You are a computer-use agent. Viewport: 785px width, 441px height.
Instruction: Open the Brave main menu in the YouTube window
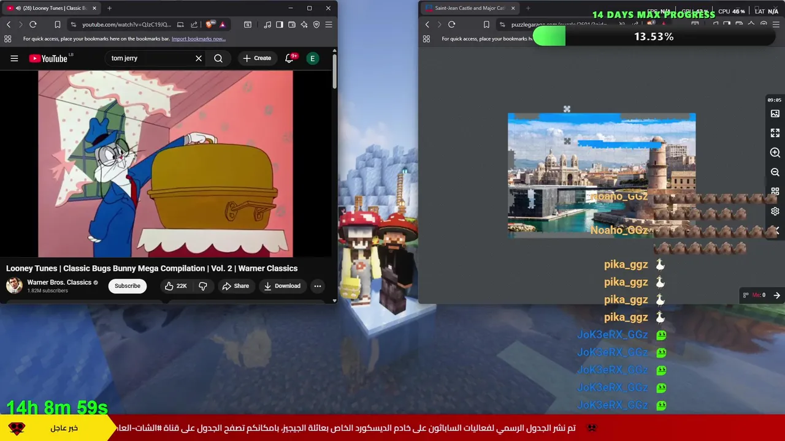point(329,24)
